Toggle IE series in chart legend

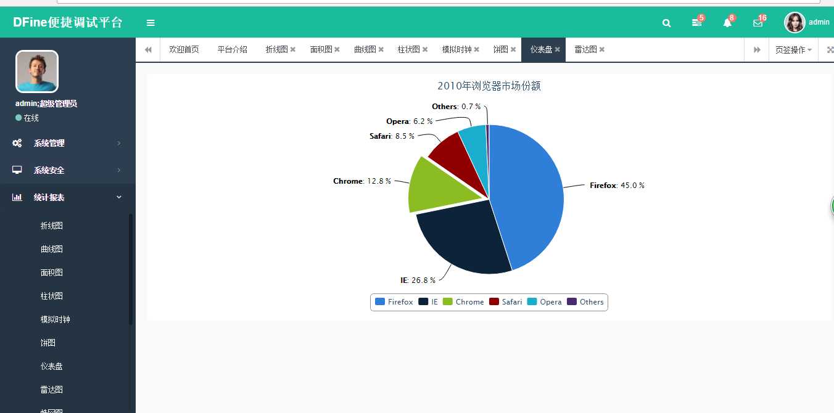[428, 302]
